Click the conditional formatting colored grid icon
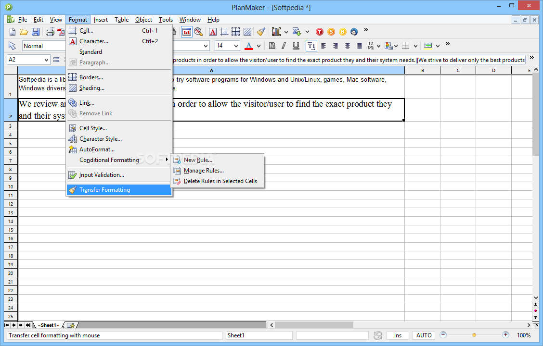 click(x=388, y=46)
